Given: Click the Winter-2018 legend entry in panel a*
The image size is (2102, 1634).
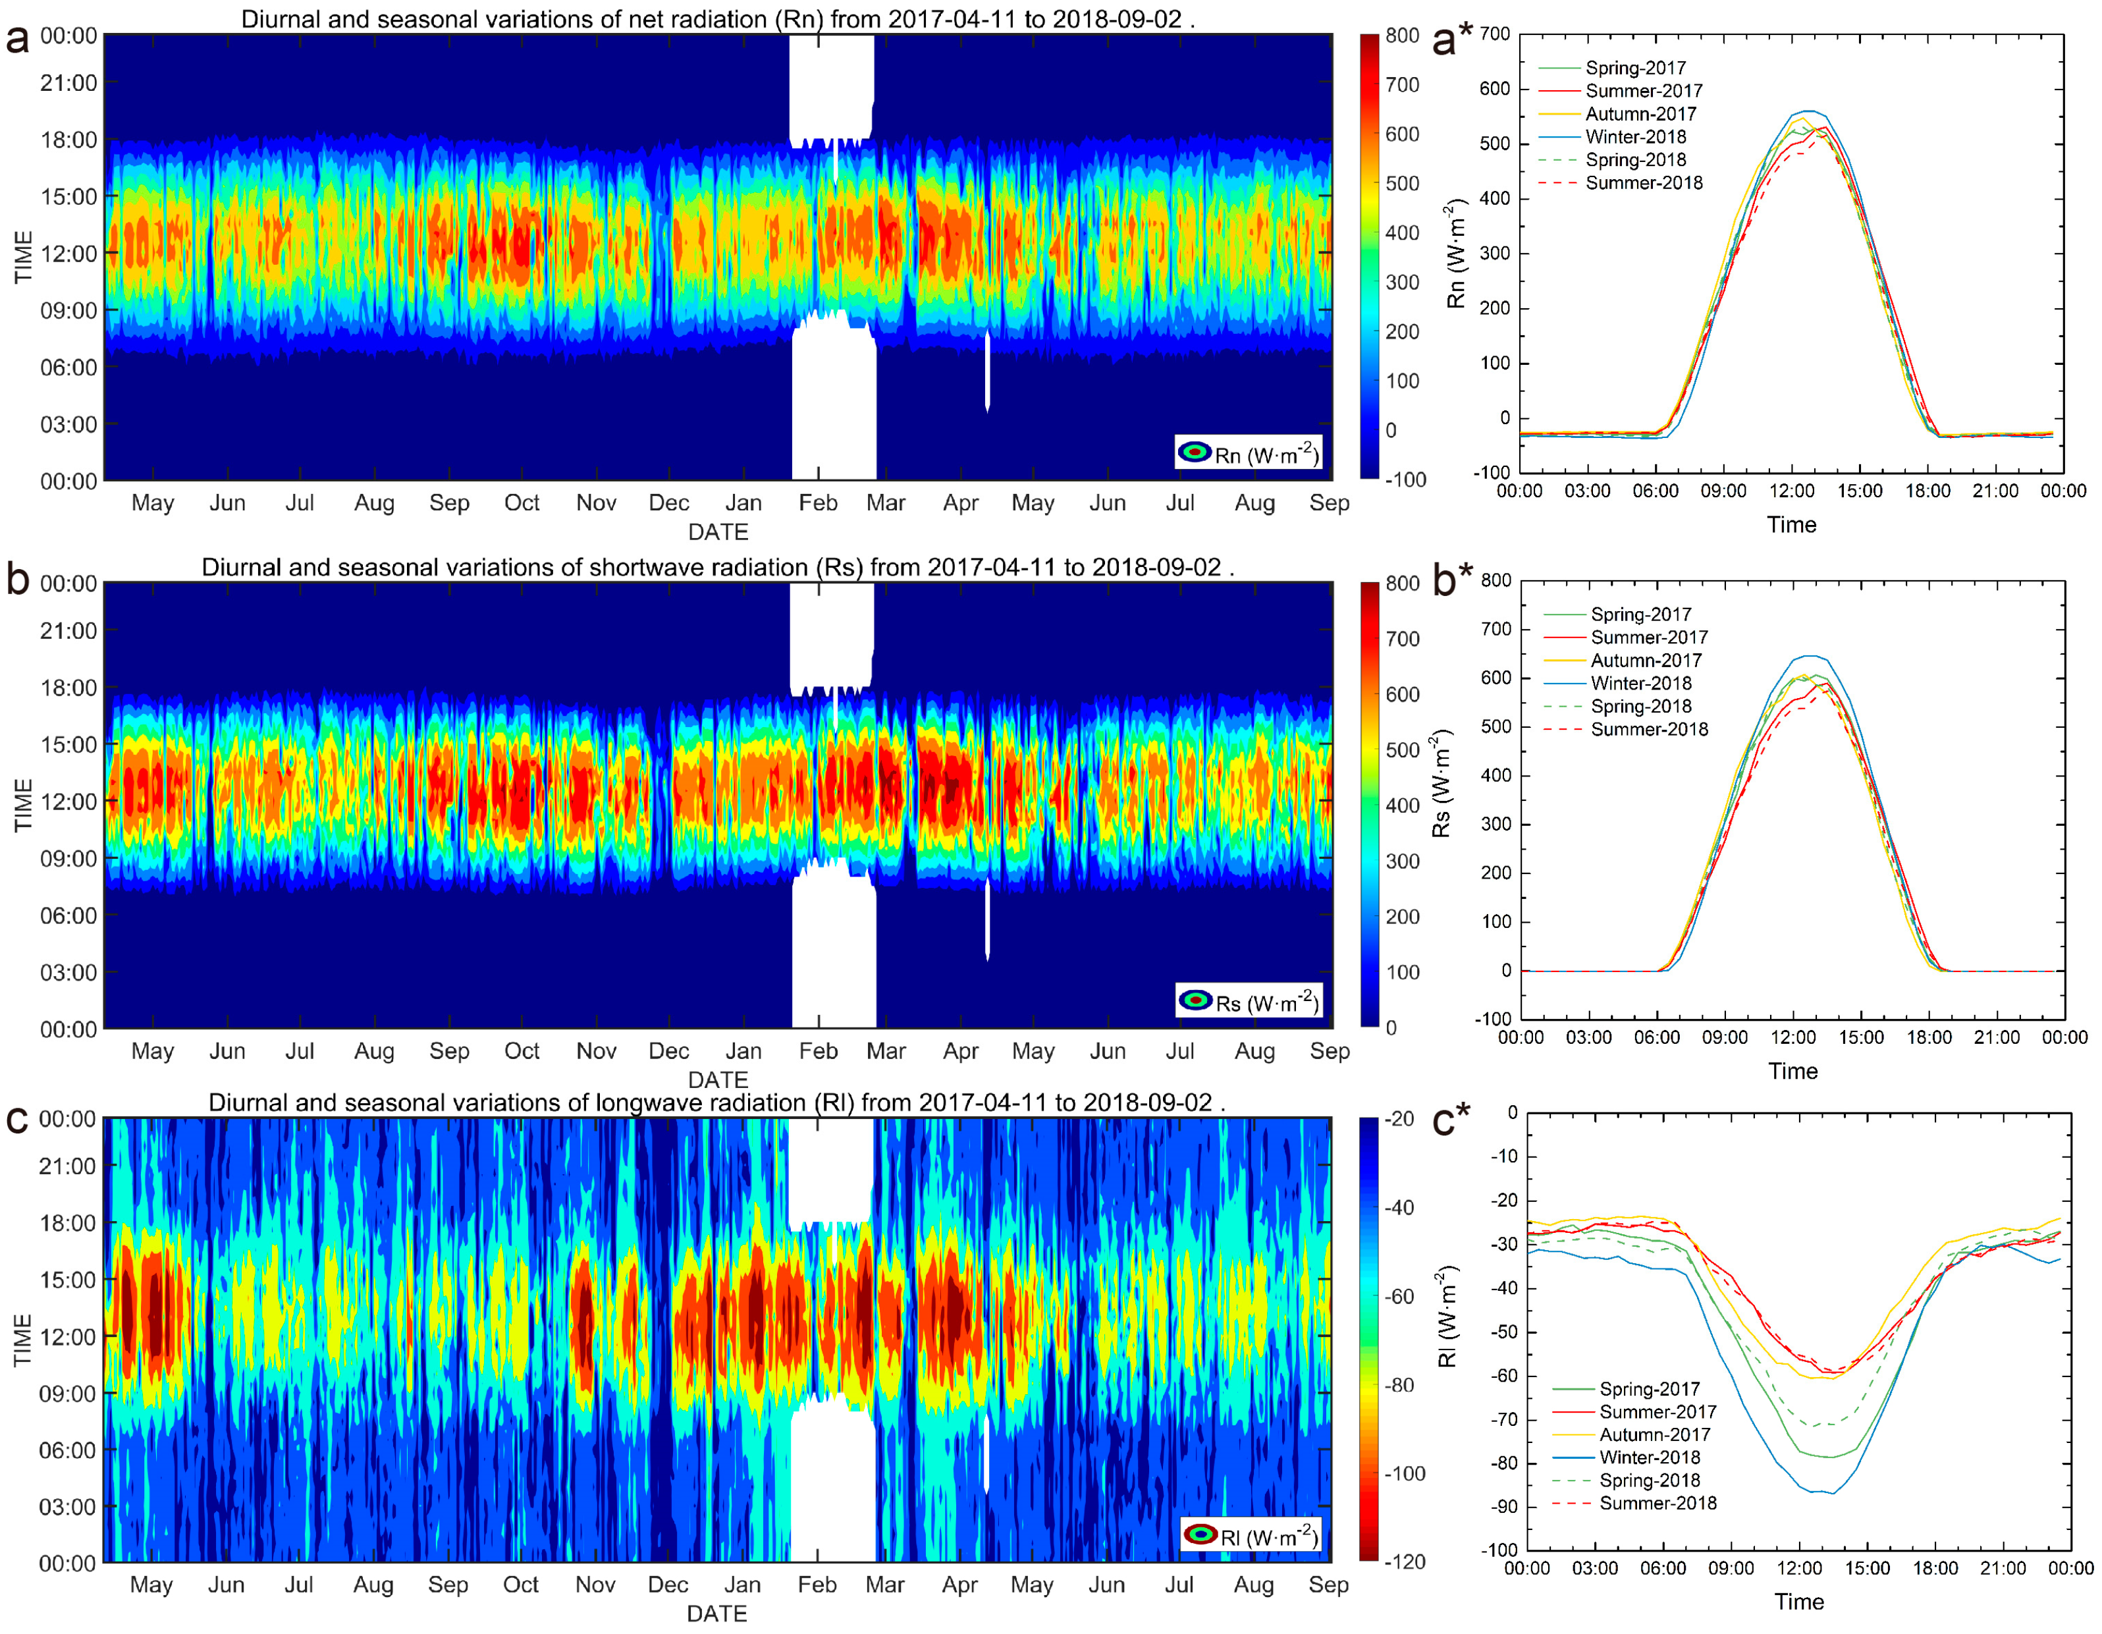Looking at the screenshot, I should [1635, 136].
